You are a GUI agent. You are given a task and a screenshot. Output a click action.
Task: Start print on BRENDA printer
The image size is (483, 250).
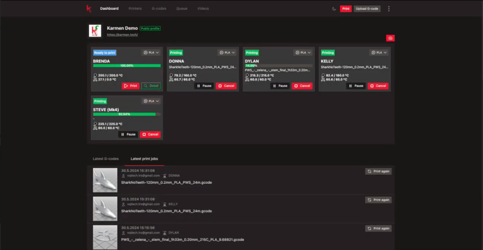(x=131, y=86)
